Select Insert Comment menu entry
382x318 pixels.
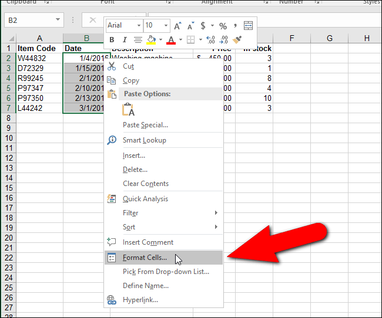tap(164, 242)
